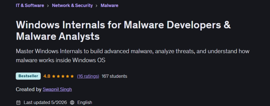This screenshot has width=270, height=106.
Task: Open the IT & Software breadcrumb link
Action: 30,5
